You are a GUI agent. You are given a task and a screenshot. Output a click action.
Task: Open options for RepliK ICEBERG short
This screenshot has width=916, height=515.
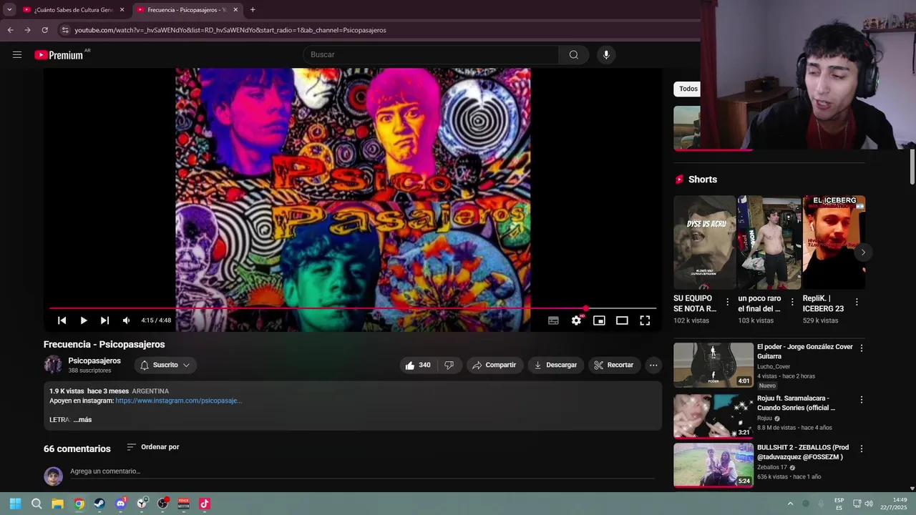pos(857,302)
